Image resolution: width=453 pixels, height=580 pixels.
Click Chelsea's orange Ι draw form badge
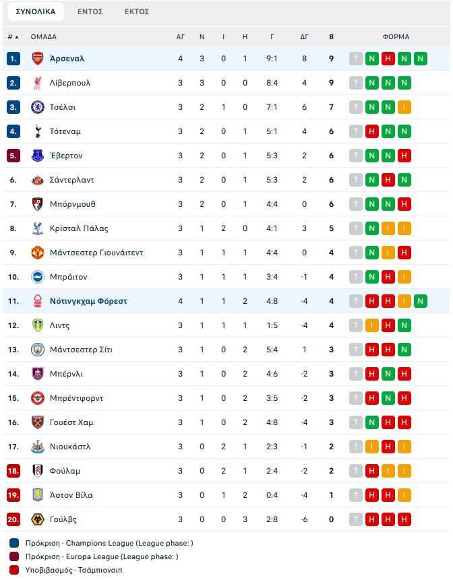click(x=404, y=107)
